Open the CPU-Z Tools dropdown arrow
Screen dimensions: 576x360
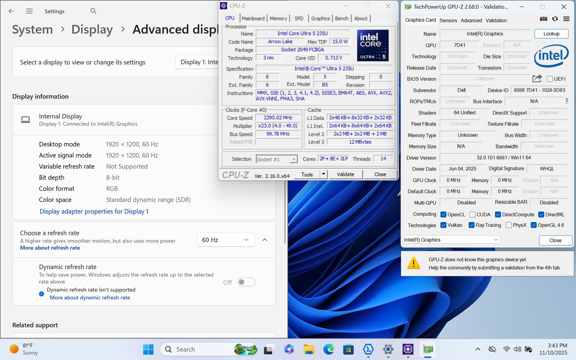click(x=323, y=174)
